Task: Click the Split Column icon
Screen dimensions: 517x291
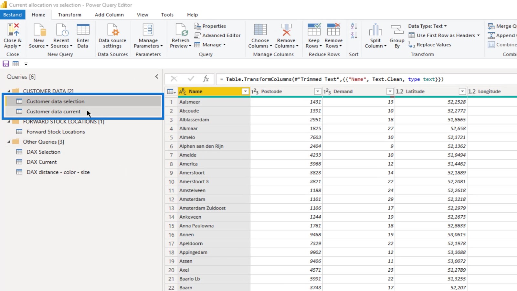Action: [x=375, y=30]
